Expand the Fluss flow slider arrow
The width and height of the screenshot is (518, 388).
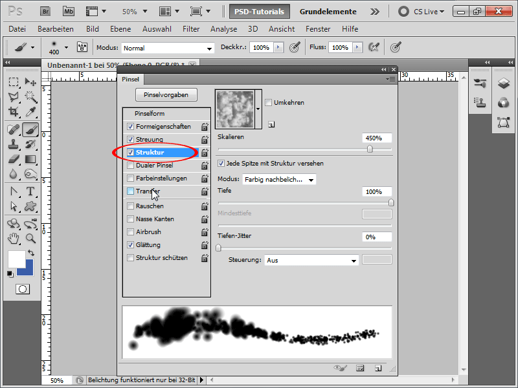click(357, 47)
